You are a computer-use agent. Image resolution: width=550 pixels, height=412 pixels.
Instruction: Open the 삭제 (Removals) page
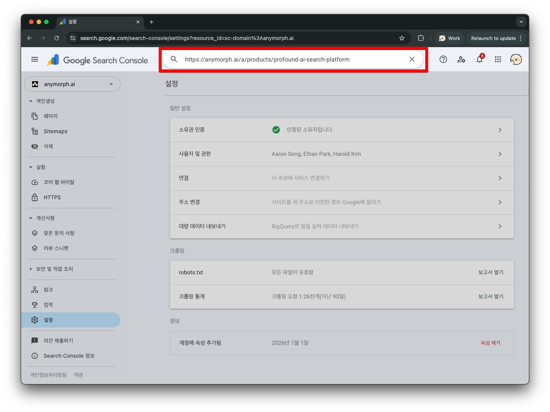tap(47, 146)
